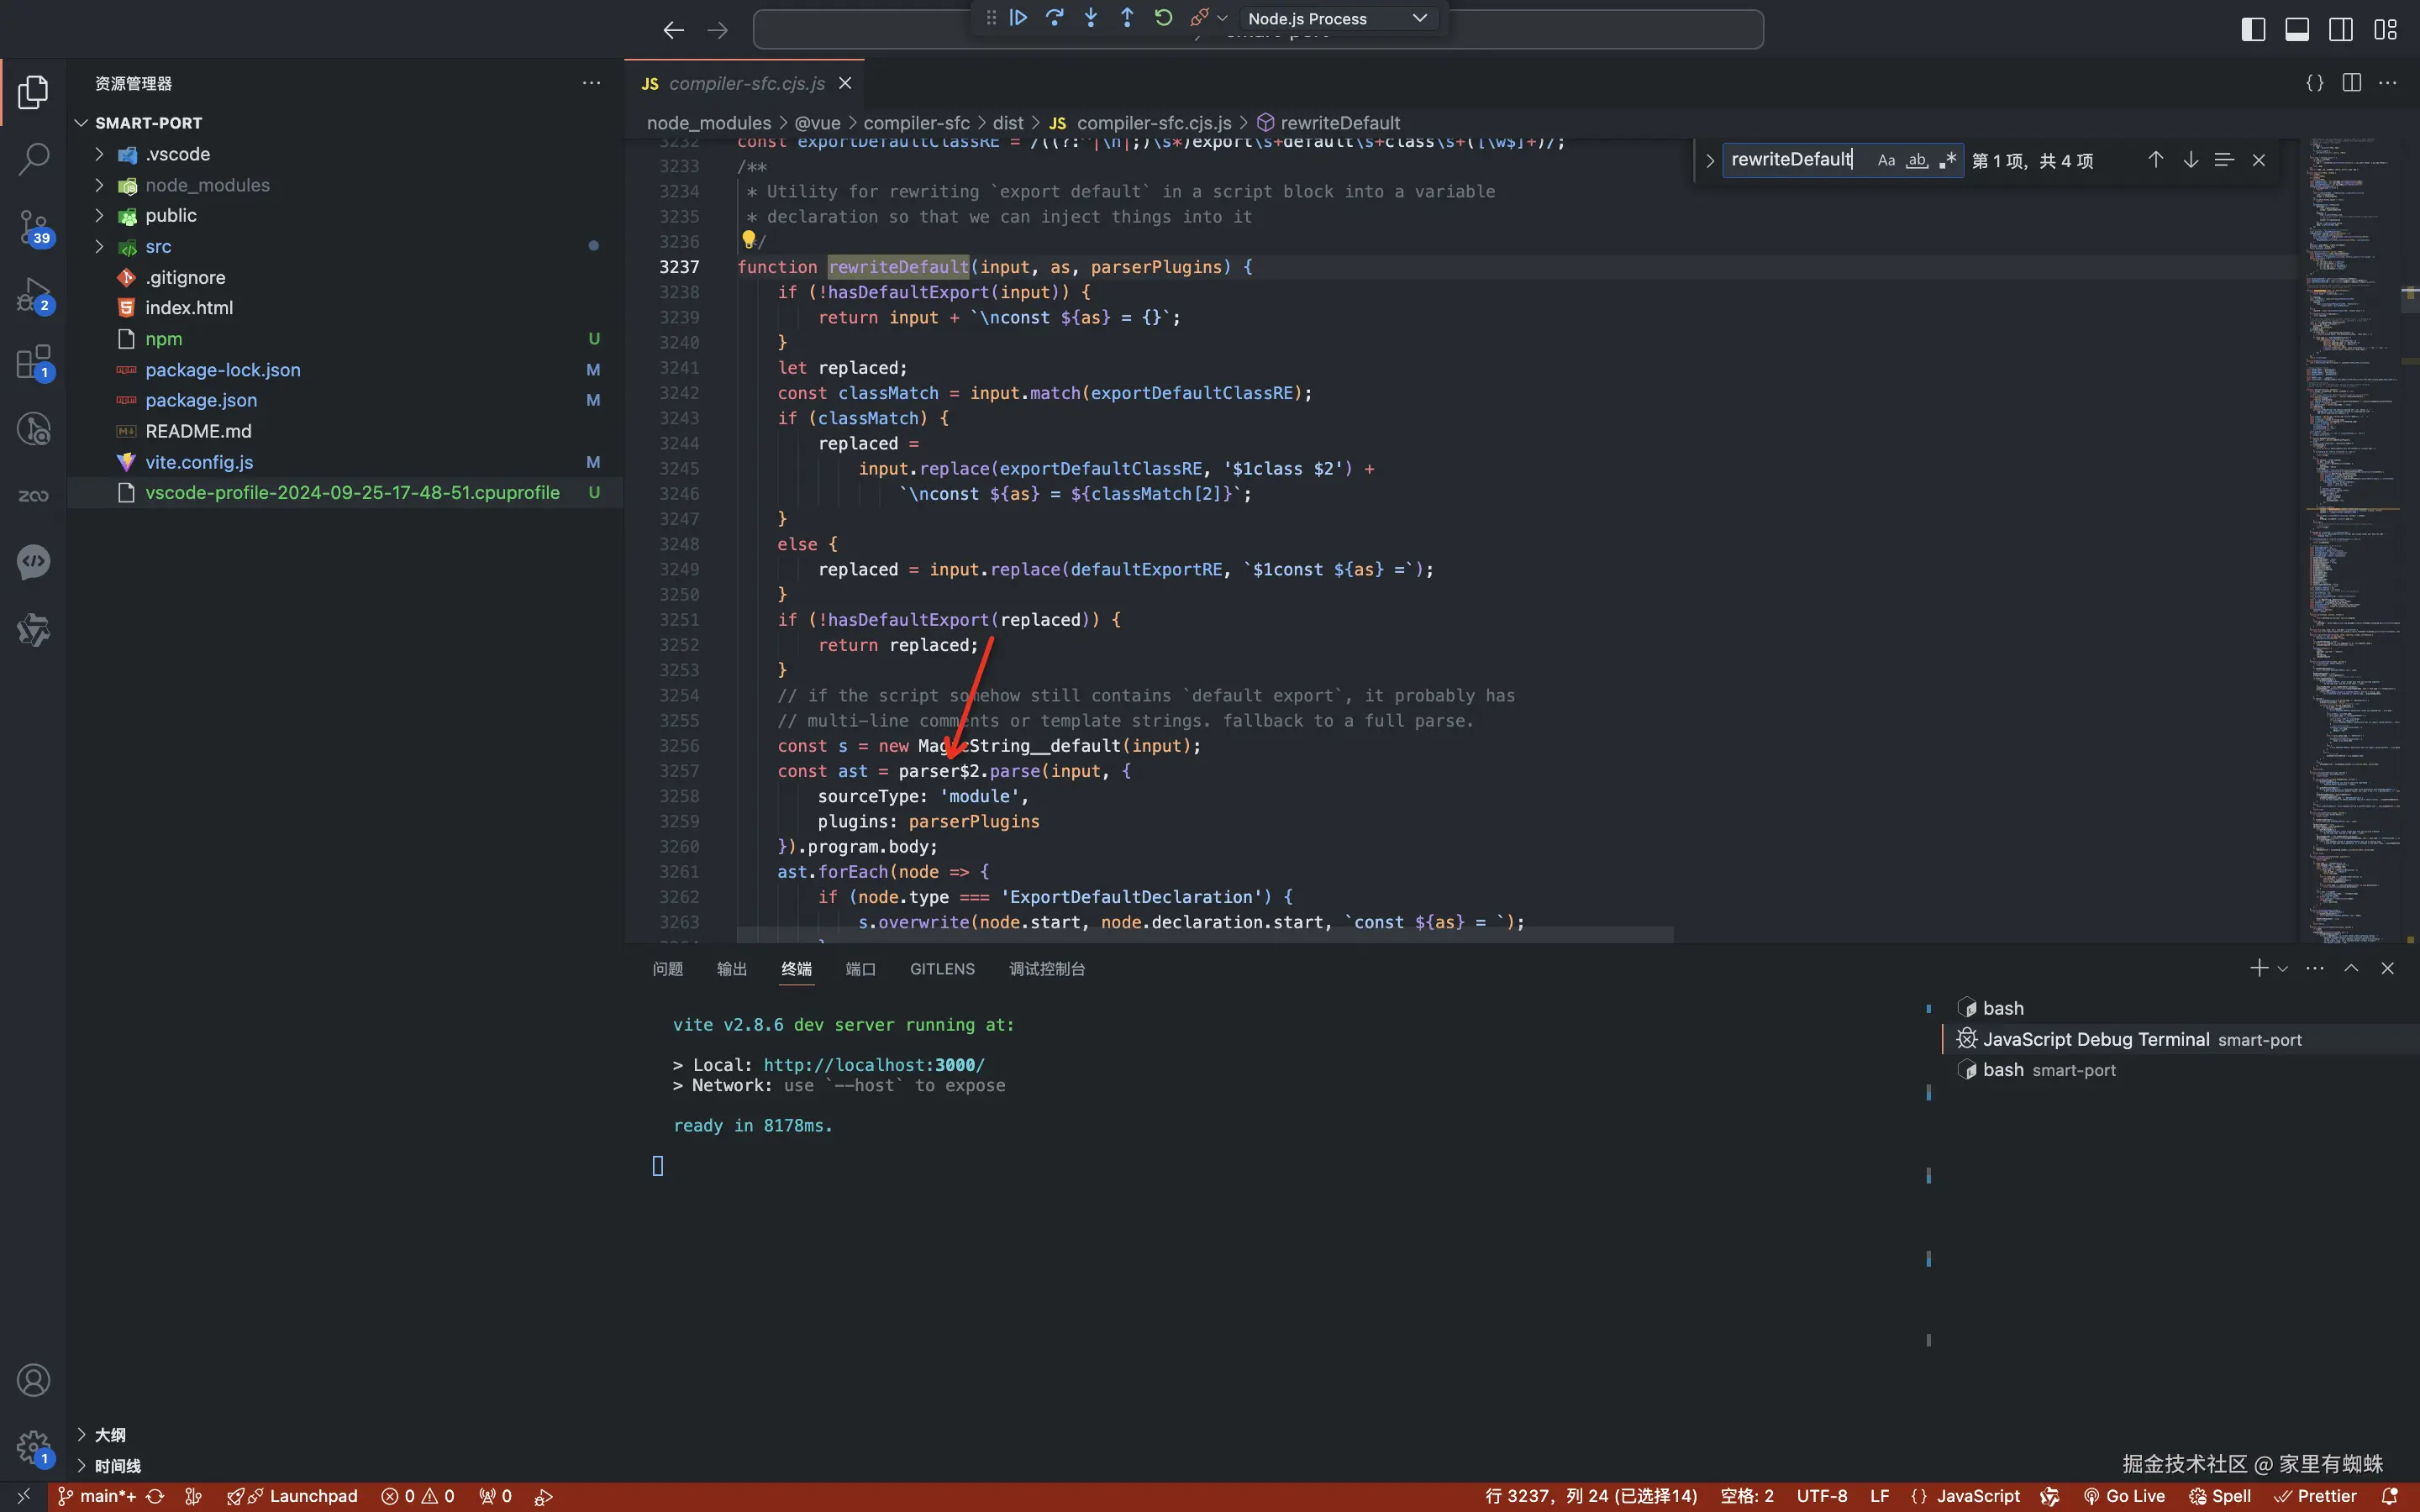The width and height of the screenshot is (2420, 1512).
Task: Toggle Match Whole Word in the find widget
Action: point(1916,160)
